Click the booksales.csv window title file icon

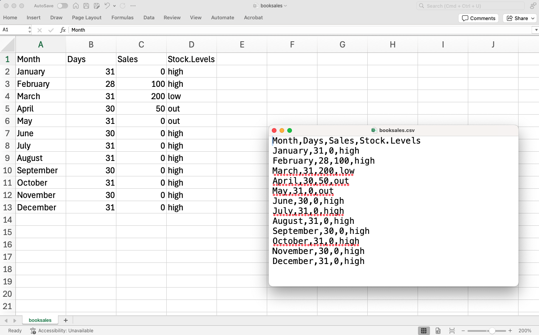click(374, 130)
